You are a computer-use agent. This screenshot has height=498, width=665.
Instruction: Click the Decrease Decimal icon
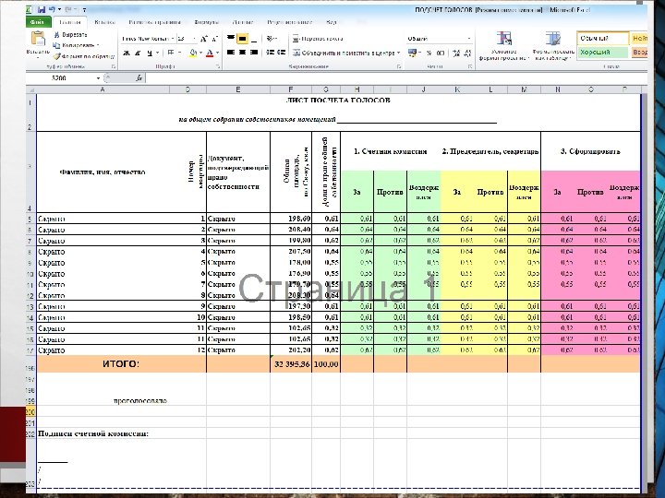[x=467, y=53]
